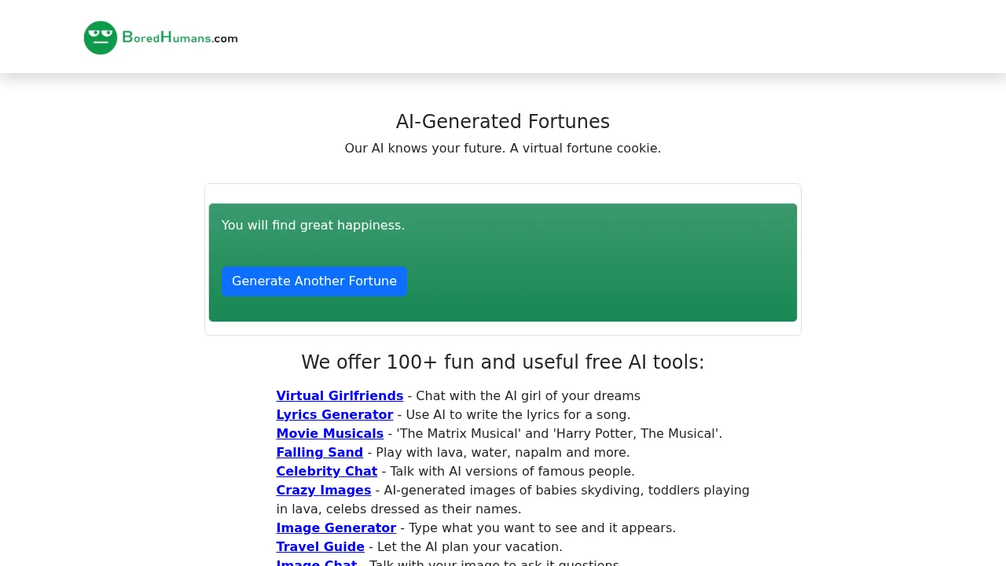Click the BoredHumans.com logo text
The width and height of the screenshot is (1006, 566).
click(x=180, y=38)
